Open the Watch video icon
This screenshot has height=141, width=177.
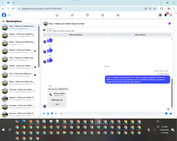pos(87,15)
